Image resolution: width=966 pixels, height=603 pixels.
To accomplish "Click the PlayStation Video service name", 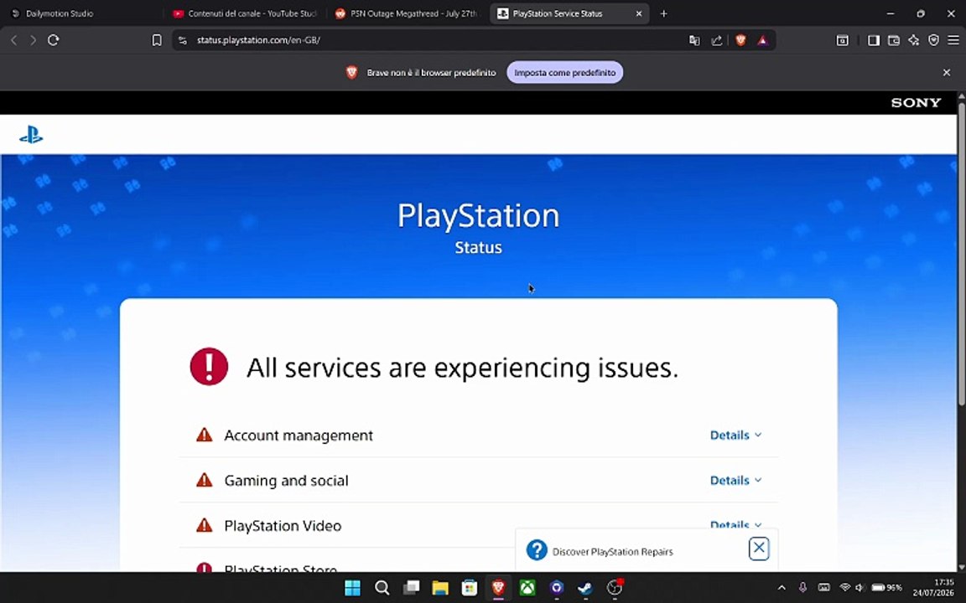I will coord(283,526).
